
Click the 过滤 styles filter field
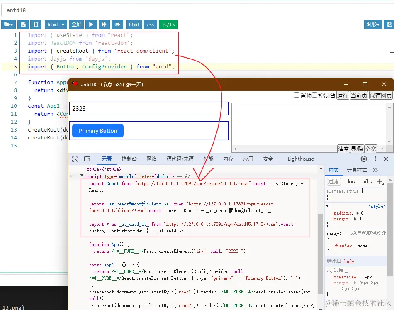333,181
